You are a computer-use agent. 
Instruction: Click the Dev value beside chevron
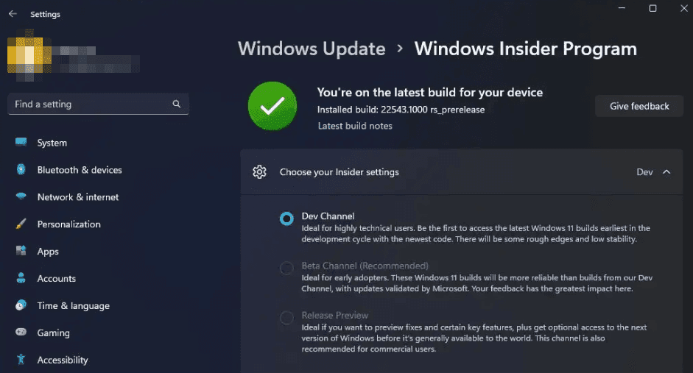point(644,172)
